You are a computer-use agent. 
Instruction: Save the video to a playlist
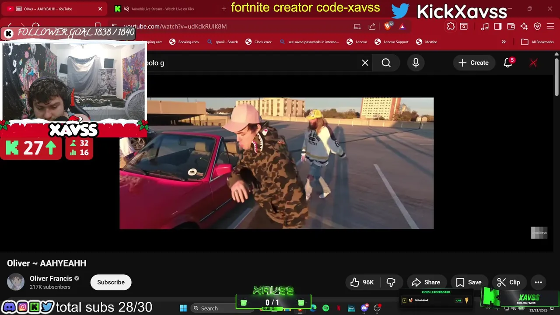tap(469, 282)
